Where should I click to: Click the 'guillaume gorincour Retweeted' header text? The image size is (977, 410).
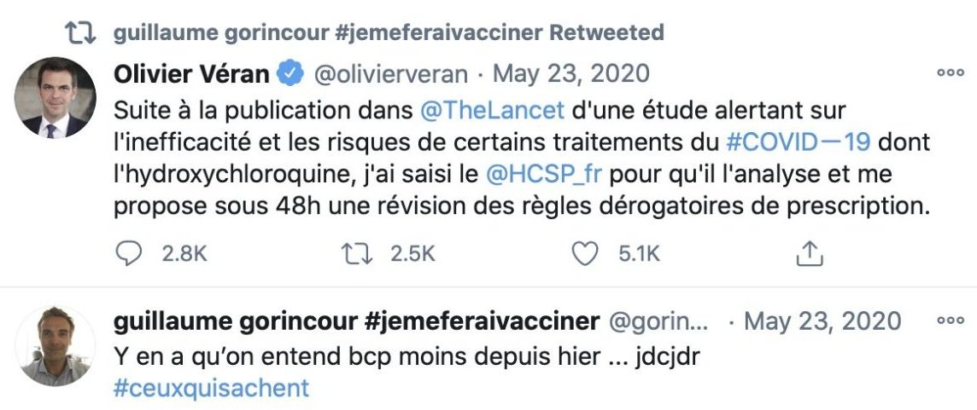(389, 33)
